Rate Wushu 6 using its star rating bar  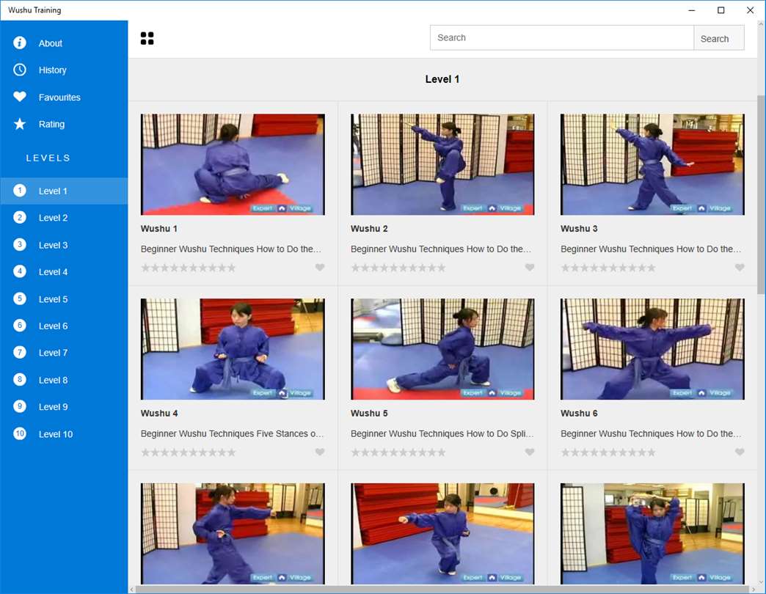tap(608, 452)
